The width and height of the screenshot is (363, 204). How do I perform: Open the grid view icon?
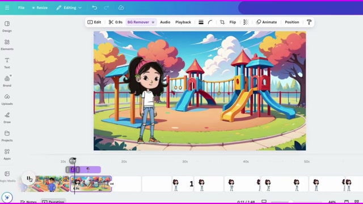click(357, 202)
